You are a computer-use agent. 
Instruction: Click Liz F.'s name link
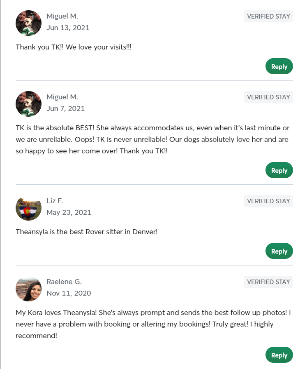pyautogui.click(x=55, y=200)
